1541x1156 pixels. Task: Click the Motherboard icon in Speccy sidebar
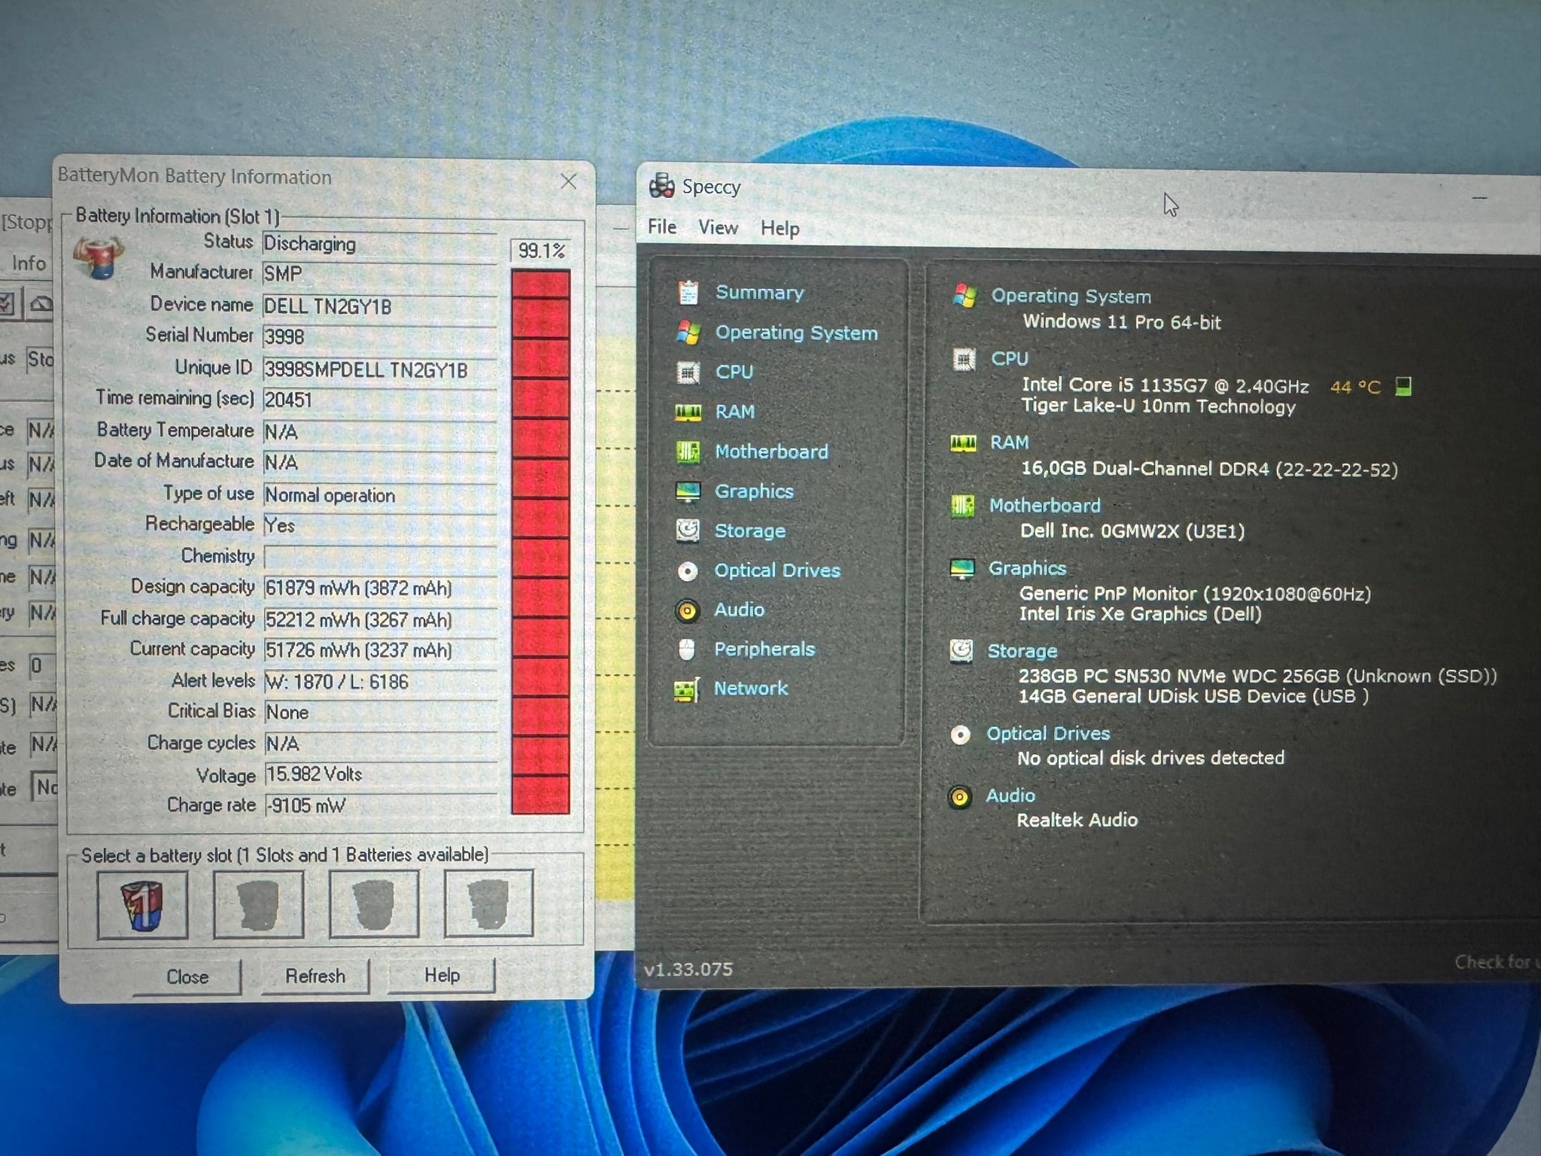click(x=688, y=452)
